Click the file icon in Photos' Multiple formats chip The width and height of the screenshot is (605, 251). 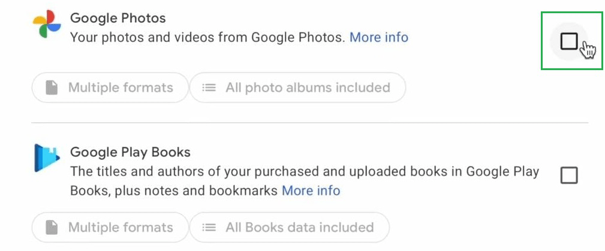coord(53,88)
